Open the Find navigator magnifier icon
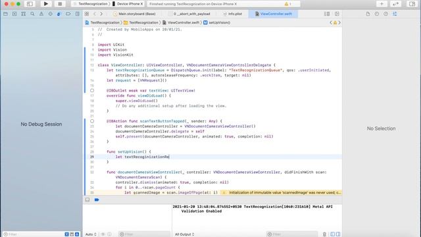The width and height of the screenshot is (421, 237). coord(32,14)
